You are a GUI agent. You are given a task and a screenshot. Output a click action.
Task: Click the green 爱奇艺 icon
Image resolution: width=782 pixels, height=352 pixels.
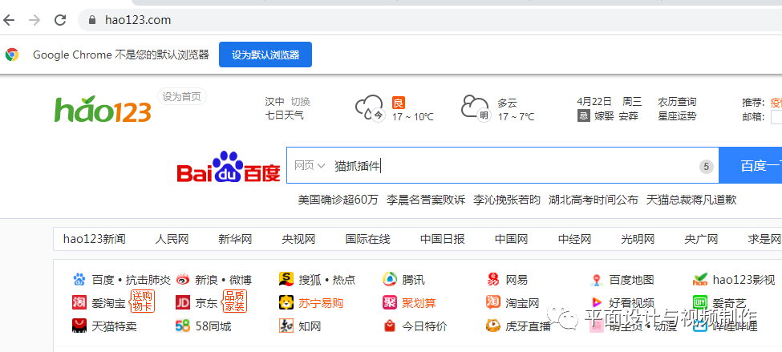tap(700, 302)
